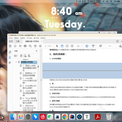Star the document with the star icon

[x=15, y=46]
